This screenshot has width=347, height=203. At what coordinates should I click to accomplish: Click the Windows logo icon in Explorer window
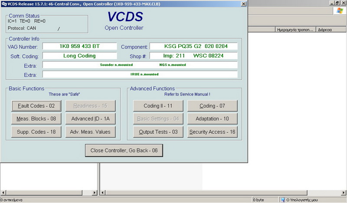pos(340,10)
